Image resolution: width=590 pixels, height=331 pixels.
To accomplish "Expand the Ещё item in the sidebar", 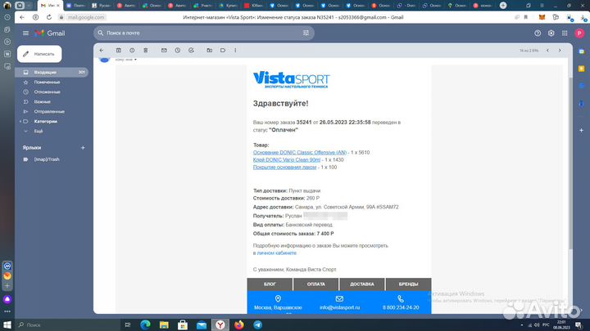I will click(26, 131).
